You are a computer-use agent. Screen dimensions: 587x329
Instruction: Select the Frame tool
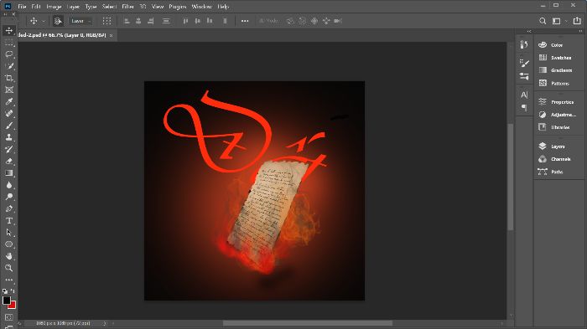pos(9,90)
